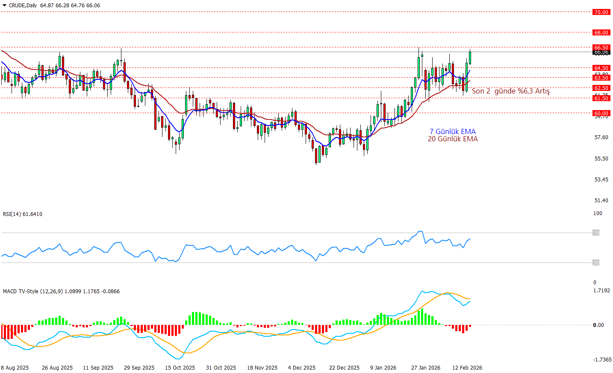
Task: Click the MACD TV-Style indicator label
Action: click(x=61, y=291)
